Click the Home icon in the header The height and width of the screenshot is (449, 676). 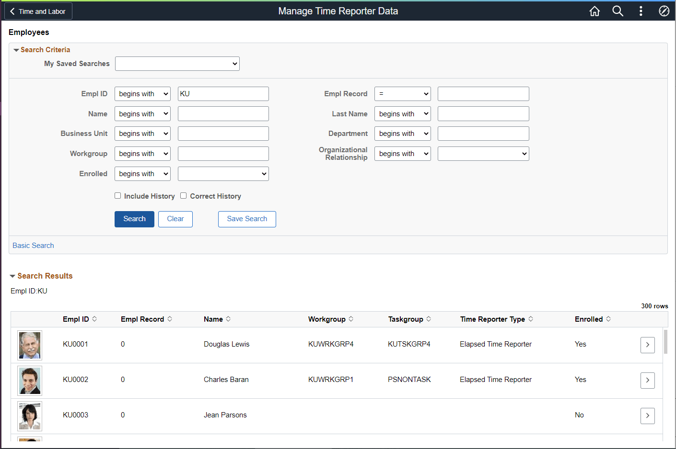[594, 11]
